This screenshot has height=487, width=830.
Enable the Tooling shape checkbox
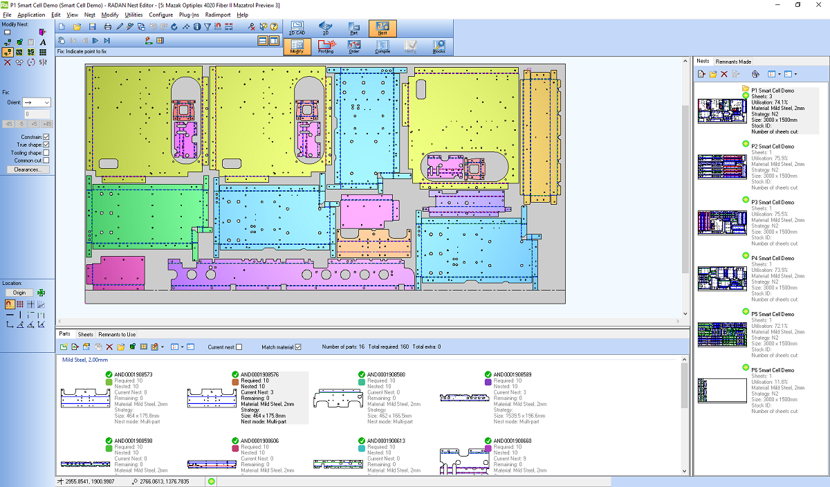pos(46,153)
